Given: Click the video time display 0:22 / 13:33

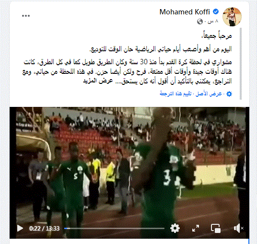Looking at the screenshot, I should click(x=44, y=229).
